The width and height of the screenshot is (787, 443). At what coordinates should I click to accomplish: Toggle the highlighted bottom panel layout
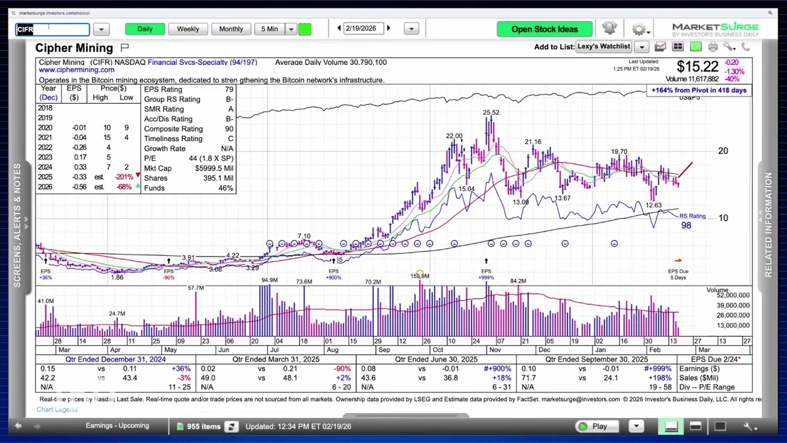[671, 427]
